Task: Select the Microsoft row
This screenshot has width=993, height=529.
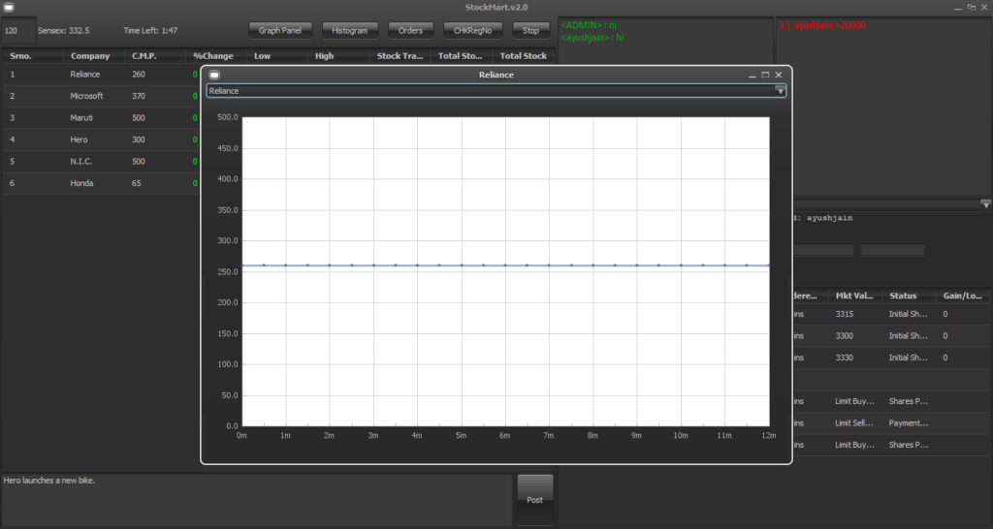Action: [101, 96]
